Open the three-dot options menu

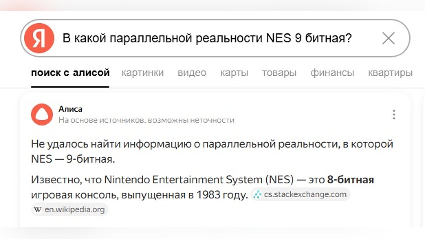[394, 114]
